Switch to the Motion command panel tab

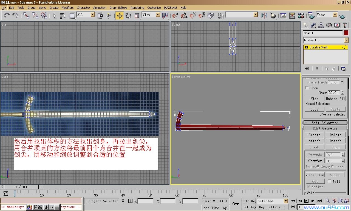coord(329,25)
